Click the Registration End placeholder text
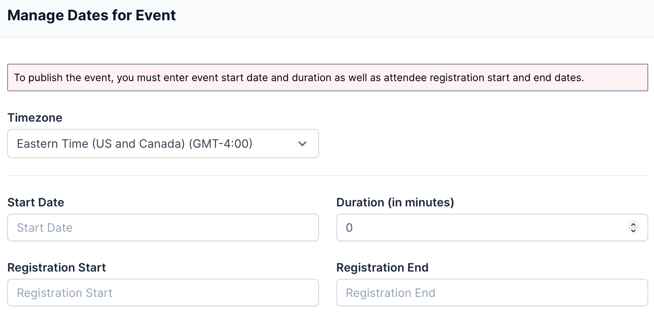 pos(390,293)
